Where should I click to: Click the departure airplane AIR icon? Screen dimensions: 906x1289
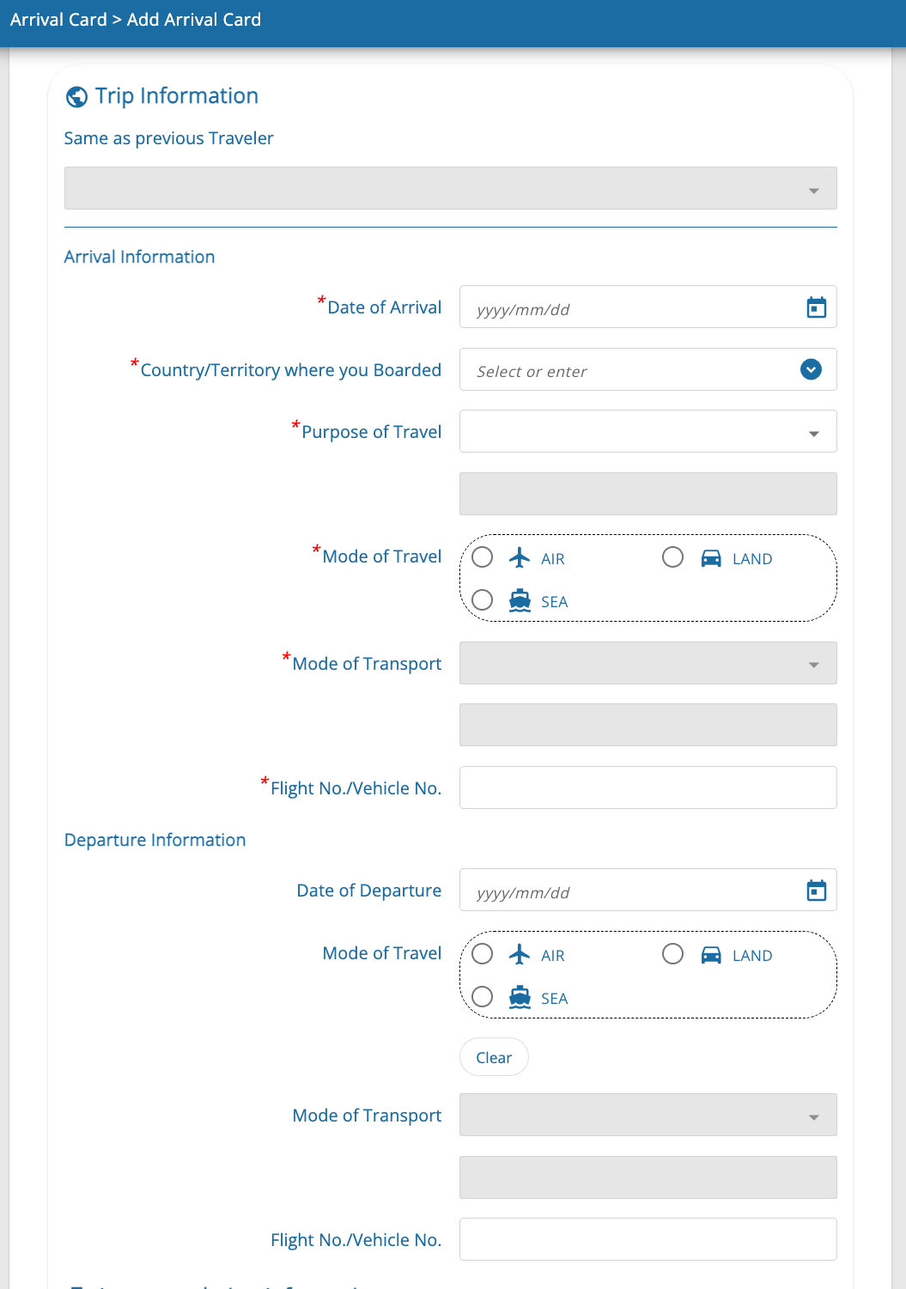point(520,954)
